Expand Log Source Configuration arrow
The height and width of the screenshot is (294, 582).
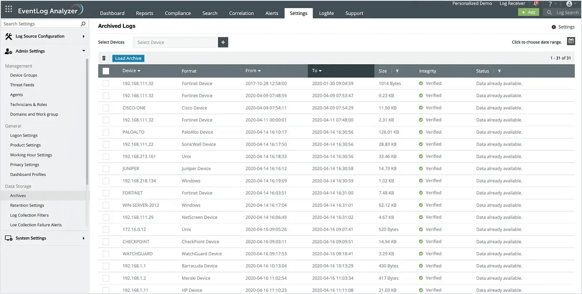[x=83, y=36]
